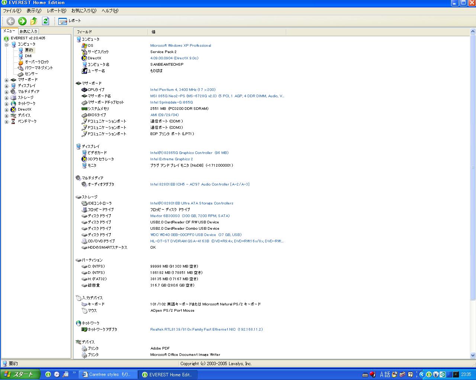
Task: Click the ネットワークアダプタ row icon
Action: click(x=84, y=330)
